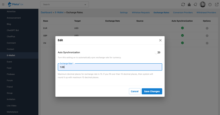The width and height of the screenshot is (220, 115).
Task: Switch to the Withdraw Requests tab
Action: 141,13
